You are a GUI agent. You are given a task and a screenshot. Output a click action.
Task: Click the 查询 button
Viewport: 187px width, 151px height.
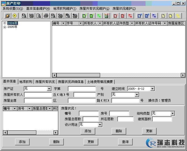[x=125, y=142]
